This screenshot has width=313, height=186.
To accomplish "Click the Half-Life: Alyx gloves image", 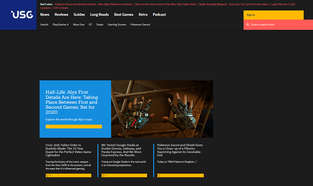I will tap(162, 109).
